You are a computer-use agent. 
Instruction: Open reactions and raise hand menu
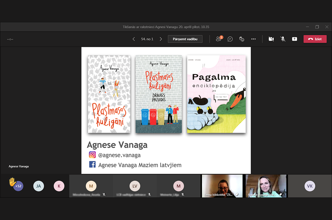[242, 39]
